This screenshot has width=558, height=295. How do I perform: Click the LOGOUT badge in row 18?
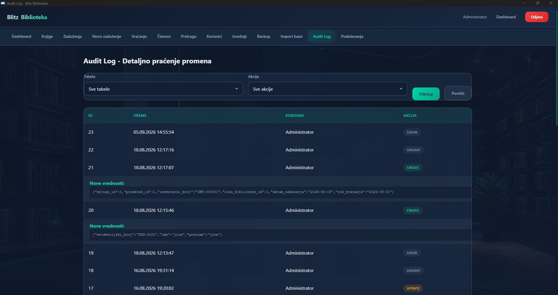point(413,271)
